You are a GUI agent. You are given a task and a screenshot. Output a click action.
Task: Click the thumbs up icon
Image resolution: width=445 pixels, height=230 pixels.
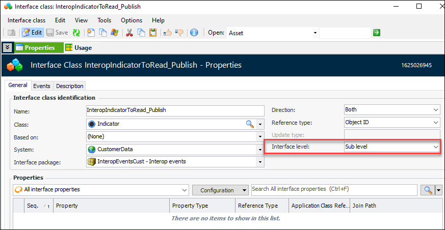[x=168, y=33]
